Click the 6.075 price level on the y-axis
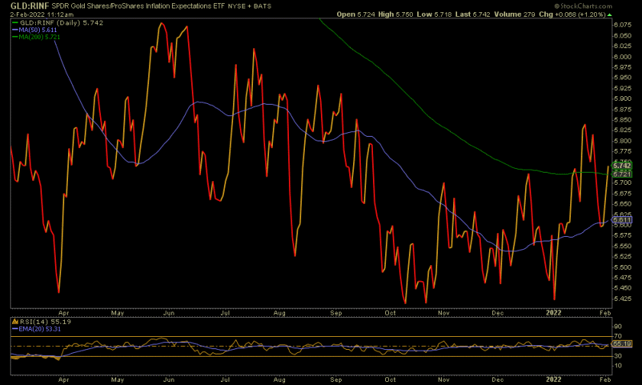 tap(621, 24)
